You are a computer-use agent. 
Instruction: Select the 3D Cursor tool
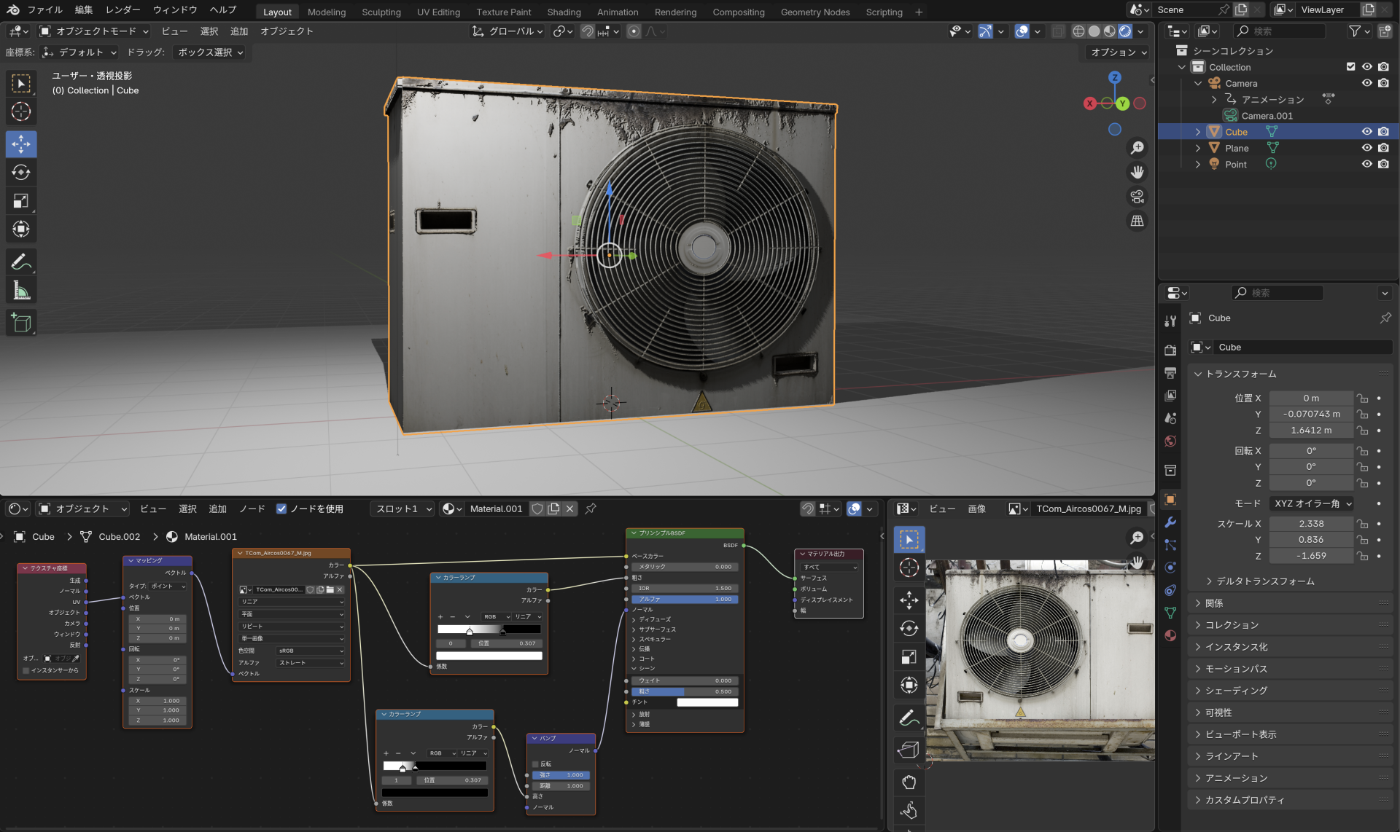click(21, 111)
